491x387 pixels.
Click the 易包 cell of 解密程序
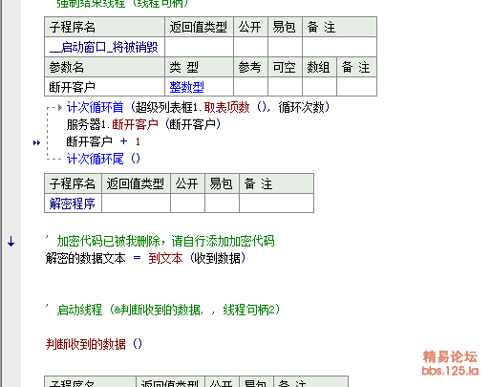coord(222,204)
